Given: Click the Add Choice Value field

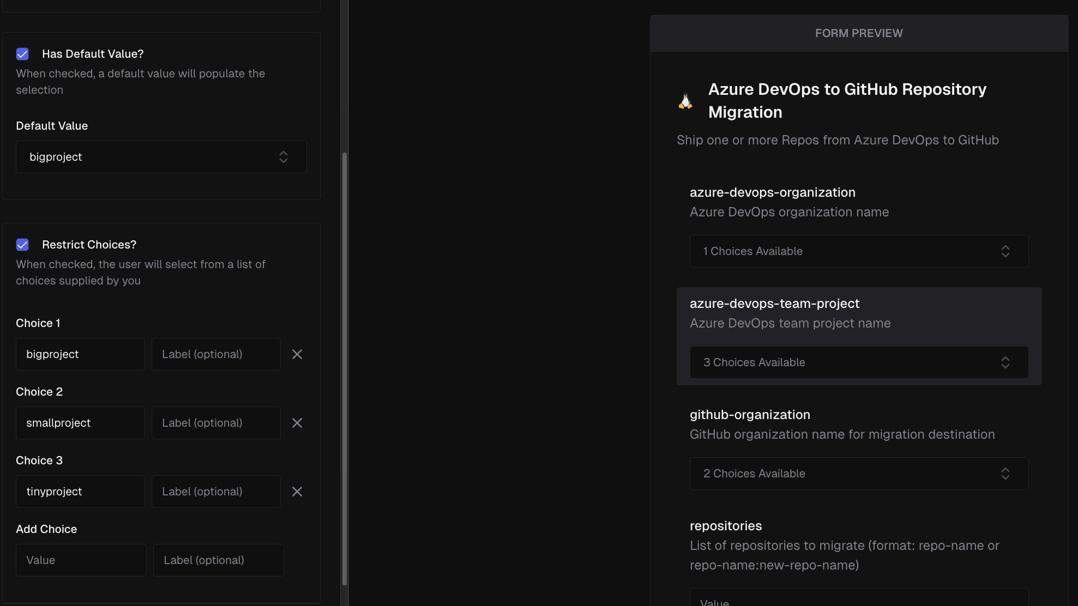Looking at the screenshot, I should 81,560.
